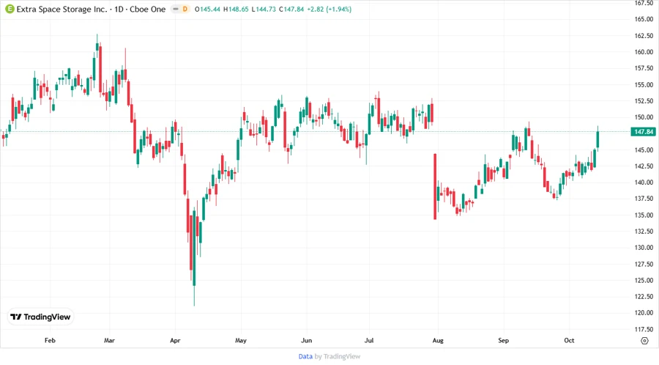
Task: Open the Data link below the chart
Action: (x=305, y=357)
